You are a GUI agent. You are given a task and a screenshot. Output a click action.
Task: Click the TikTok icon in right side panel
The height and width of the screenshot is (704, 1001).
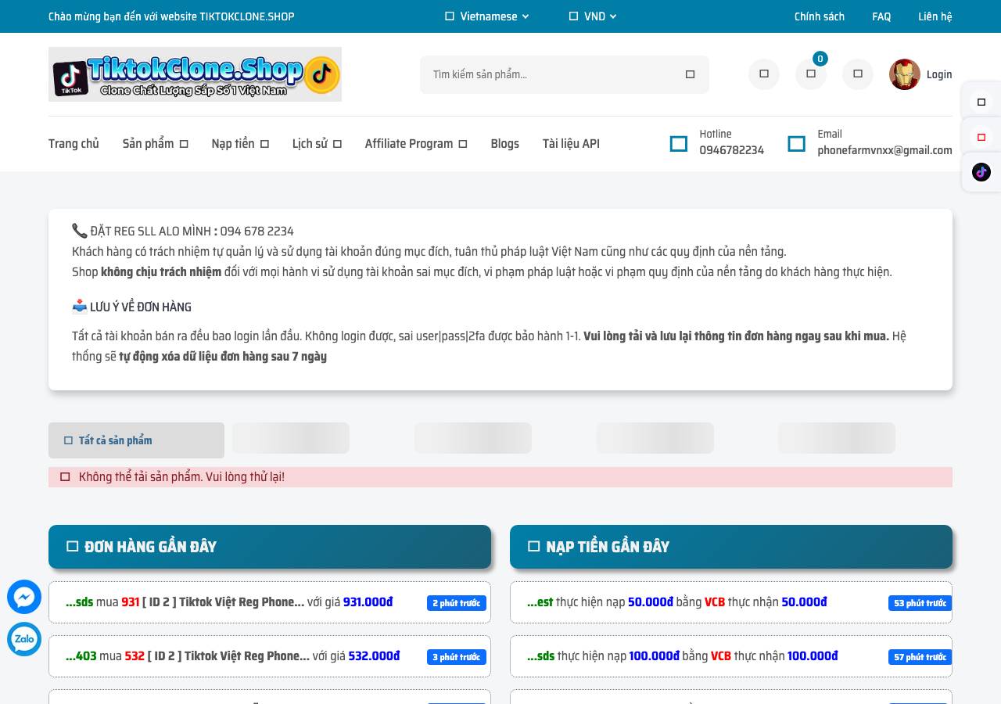981,172
